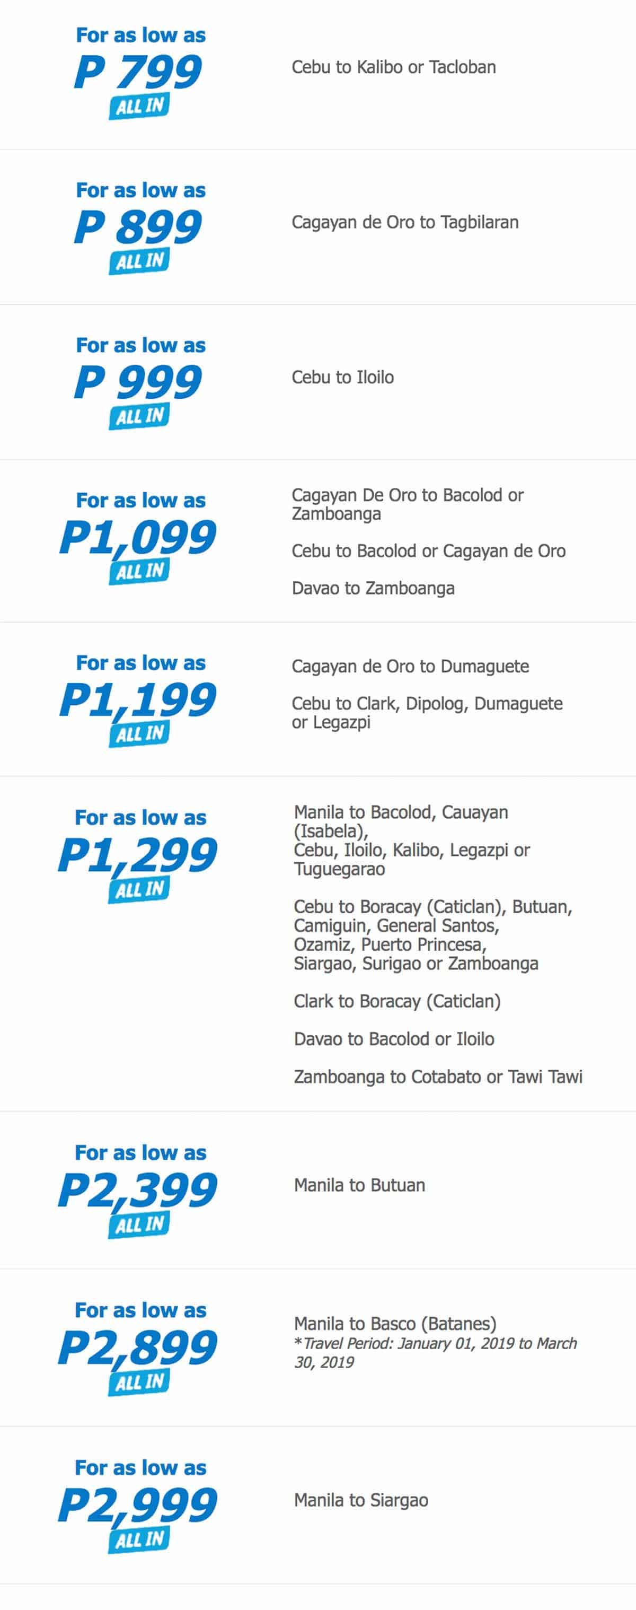636x1610 pixels.
Task: Click the ALL IN badge under P 899
Action: pyautogui.click(x=139, y=261)
